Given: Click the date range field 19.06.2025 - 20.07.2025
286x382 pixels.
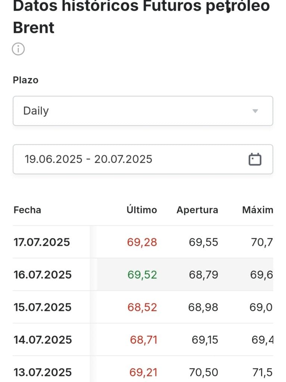Looking at the screenshot, I should click(x=88, y=159).
